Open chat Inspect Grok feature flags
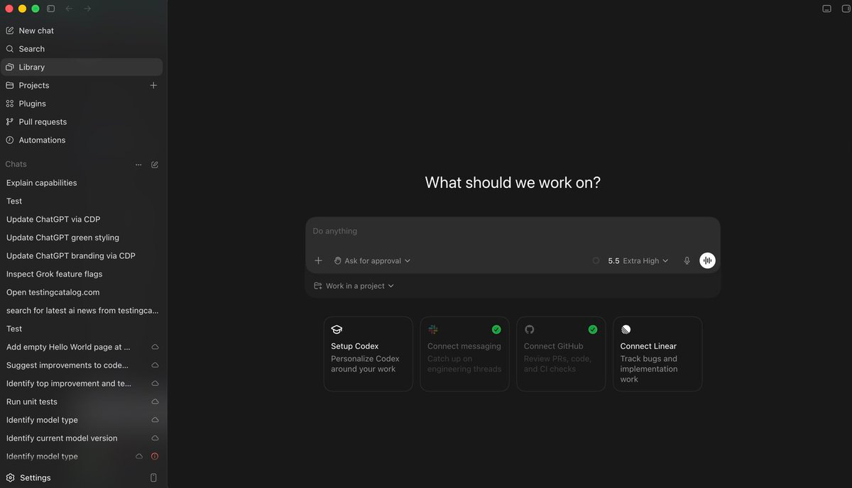The width and height of the screenshot is (852, 488). 82,274
